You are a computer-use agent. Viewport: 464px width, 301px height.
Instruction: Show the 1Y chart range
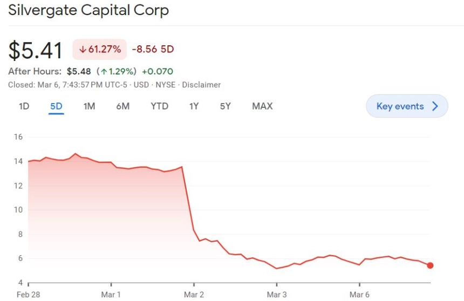click(194, 106)
